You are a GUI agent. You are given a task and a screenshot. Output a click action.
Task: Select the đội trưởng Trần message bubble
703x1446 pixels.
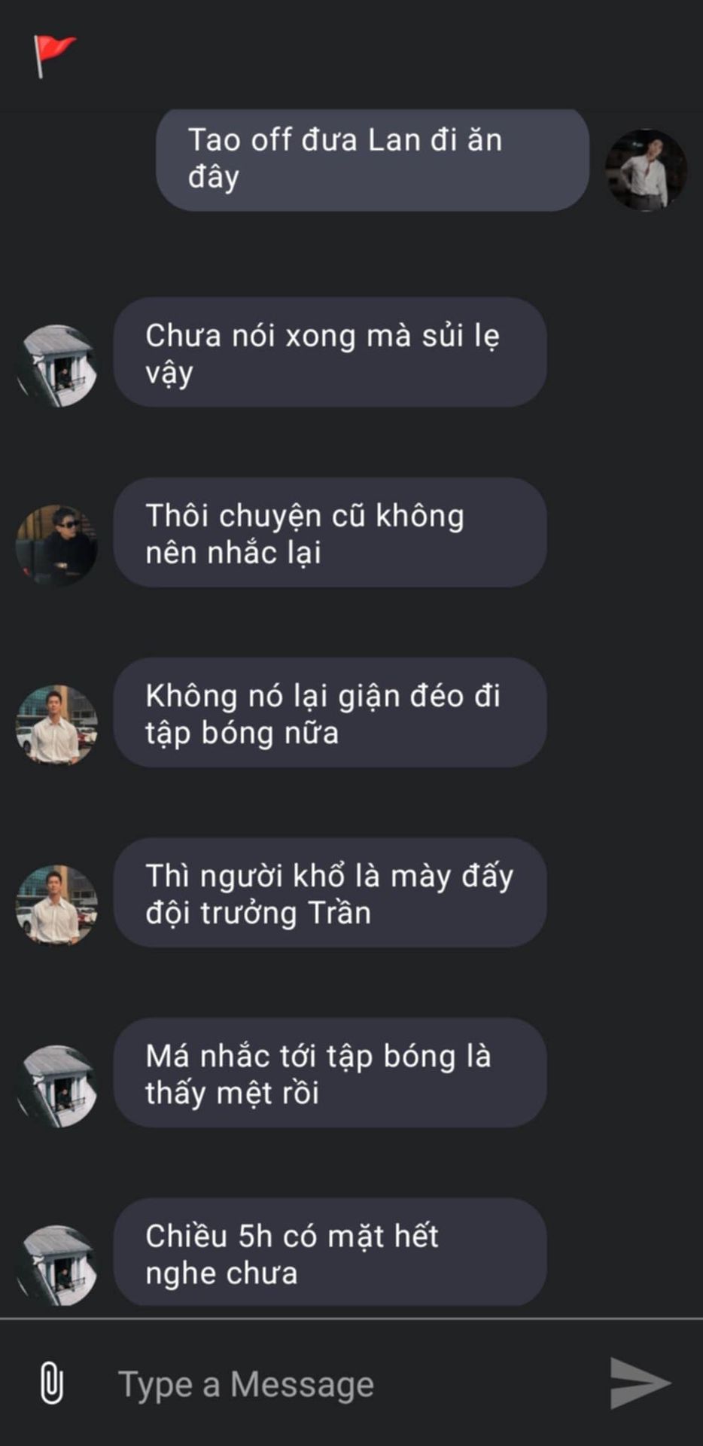(330, 892)
